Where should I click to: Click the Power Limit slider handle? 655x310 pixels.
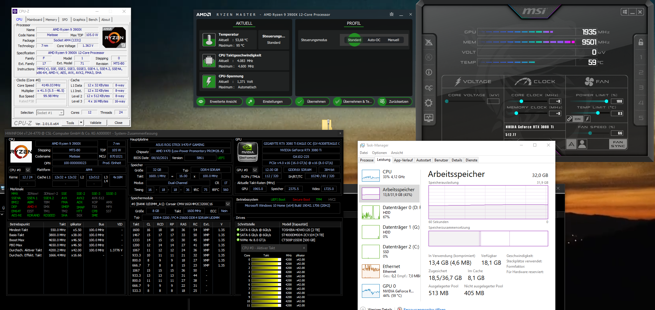coord(606,101)
